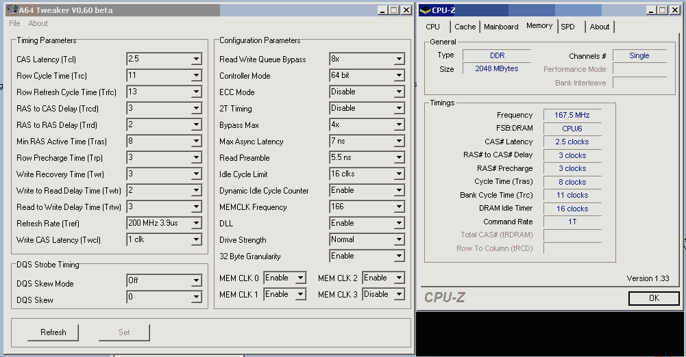Open the Read to Write Delay Time (Trtw) dropdown
Image resolution: width=686 pixels, height=357 pixels.
[x=197, y=207]
